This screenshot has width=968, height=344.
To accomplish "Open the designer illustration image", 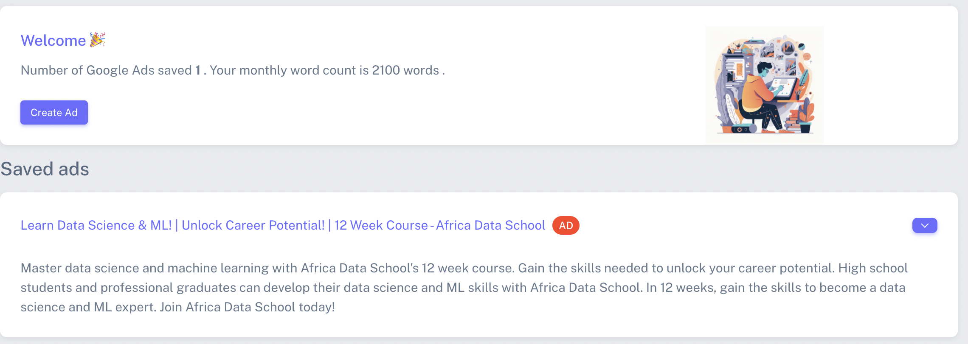I will (x=765, y=85).
